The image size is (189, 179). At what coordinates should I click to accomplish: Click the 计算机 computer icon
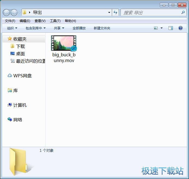(10, 105)
